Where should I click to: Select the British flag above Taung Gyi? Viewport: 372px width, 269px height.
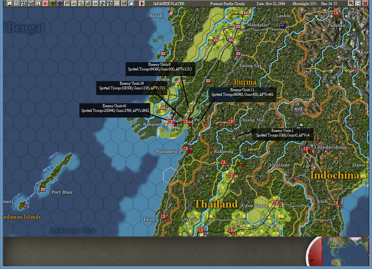(238, 54)
